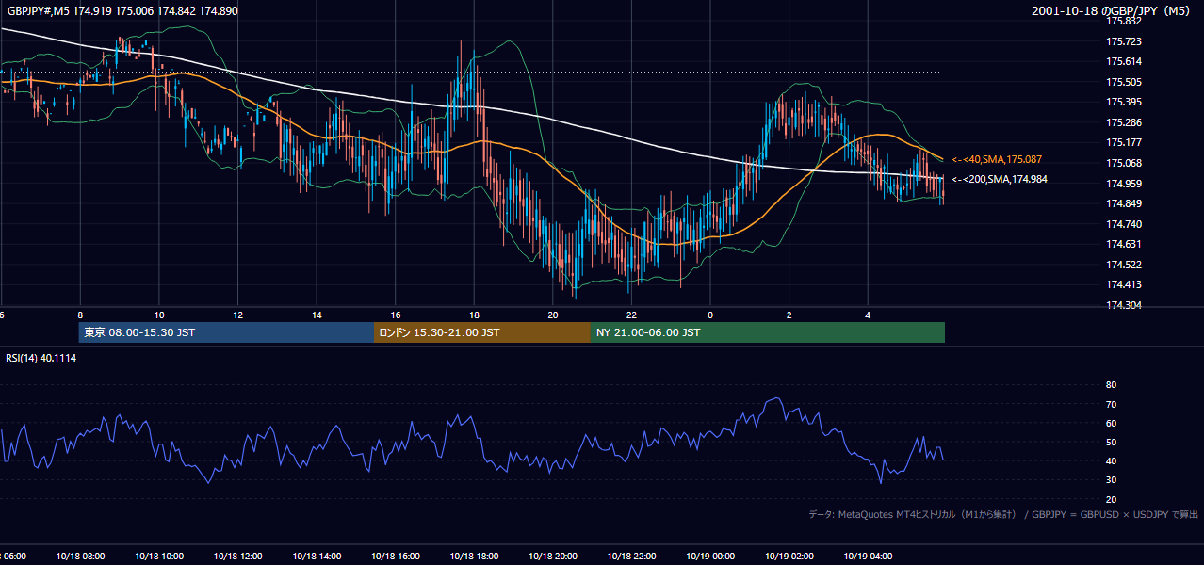
Task: Click the 10/18 22:00 date label
Action: (632, 556)
